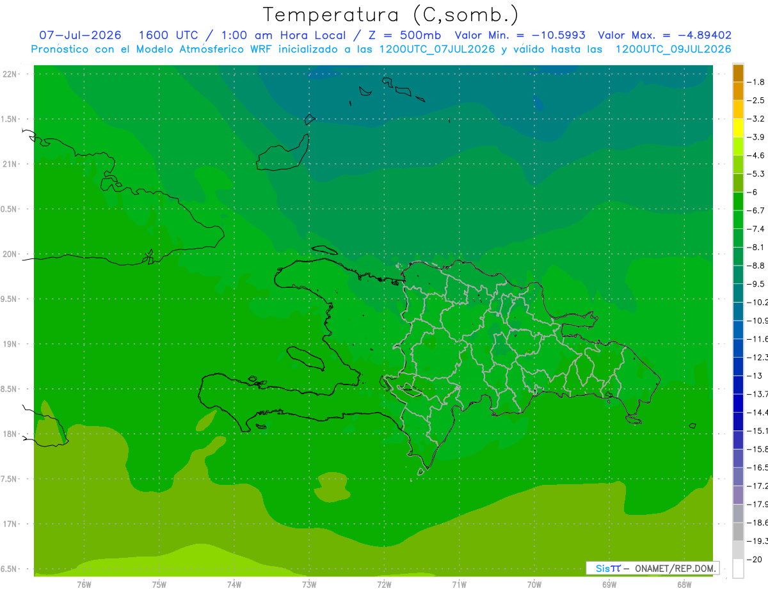Pick the teal swatch between -9.5 and -10.2

point(738,293)
